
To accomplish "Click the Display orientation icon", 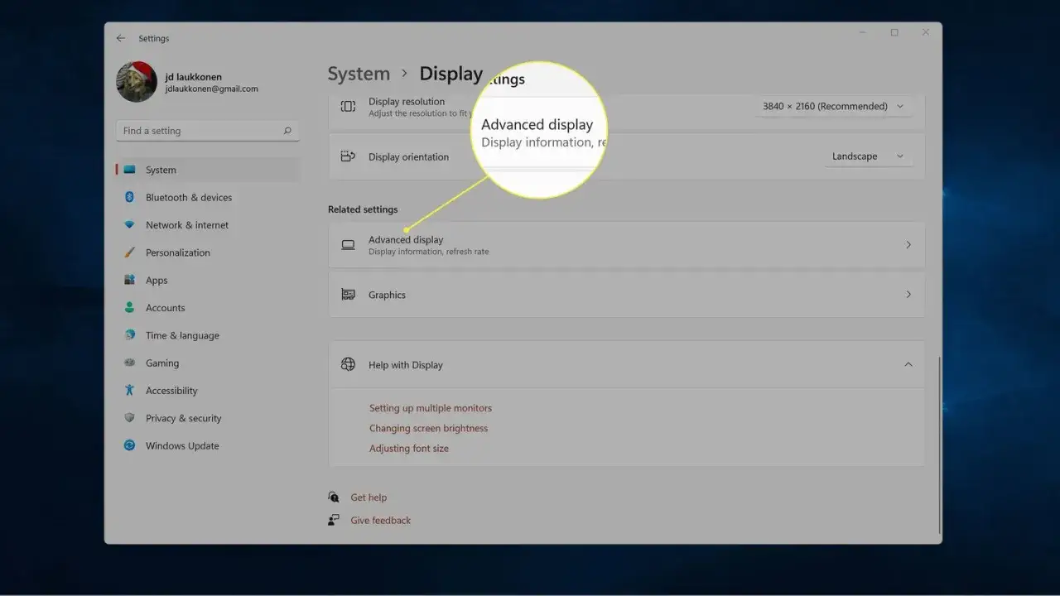I will [349, 156].
